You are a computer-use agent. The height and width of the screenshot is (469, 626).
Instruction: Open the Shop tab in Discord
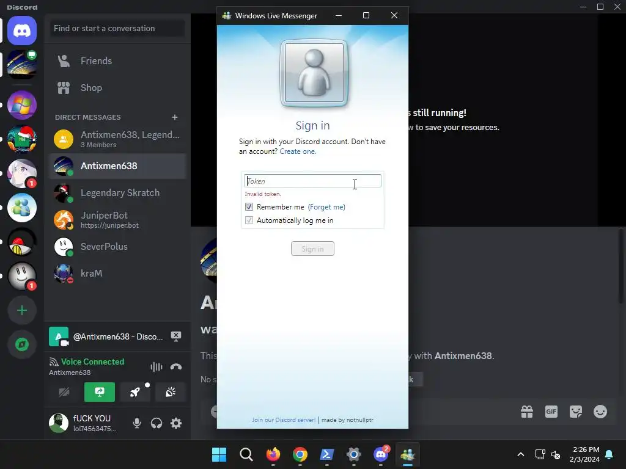point(117,88)
